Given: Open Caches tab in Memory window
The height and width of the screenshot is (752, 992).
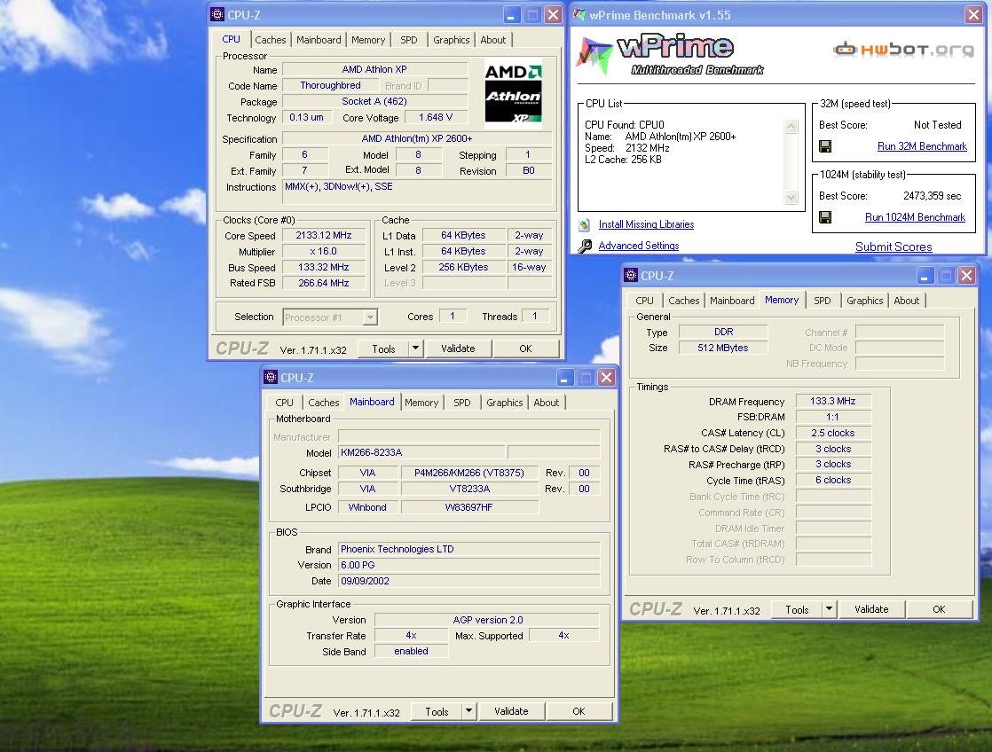Looking at the screenshot, I should [684, 301].
